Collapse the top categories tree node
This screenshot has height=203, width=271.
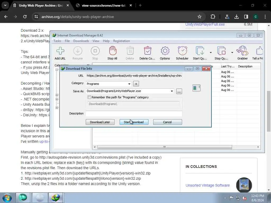click(57, 70)
